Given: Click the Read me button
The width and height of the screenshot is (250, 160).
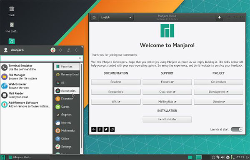Looking at the screenshot, I should [116, 82].
